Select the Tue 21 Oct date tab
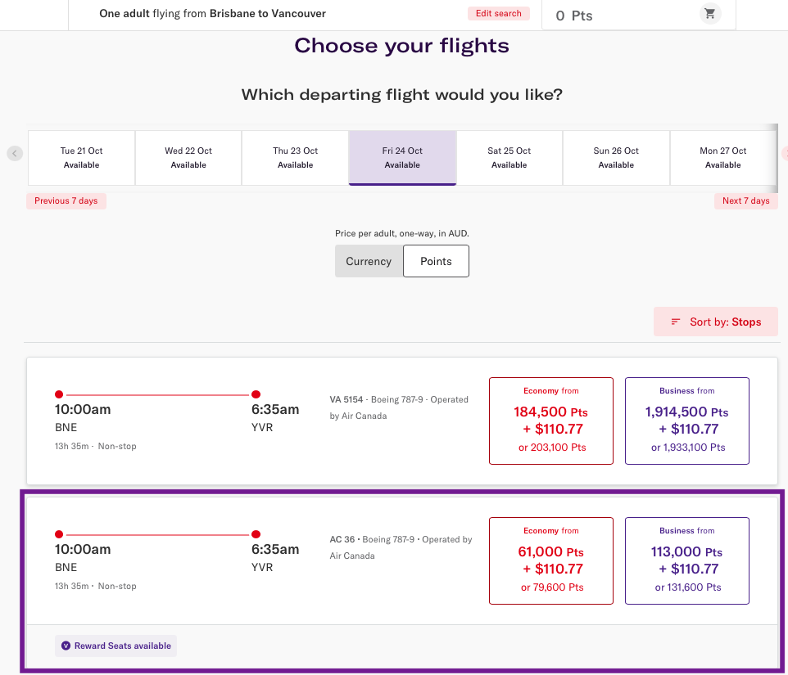 pos(82,157)
